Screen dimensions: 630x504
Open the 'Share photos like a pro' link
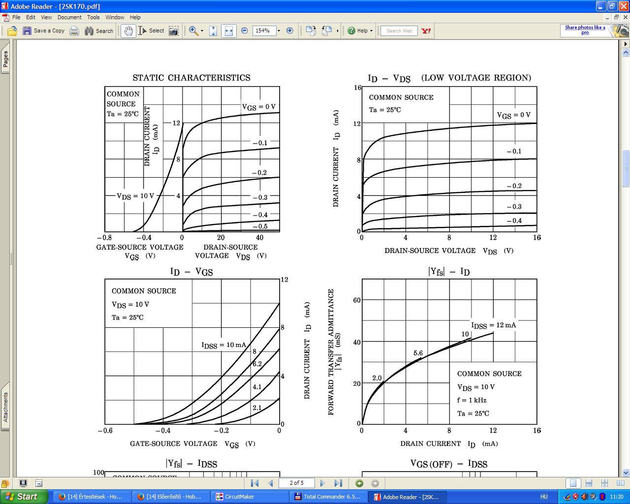click(x=585, y=30)
